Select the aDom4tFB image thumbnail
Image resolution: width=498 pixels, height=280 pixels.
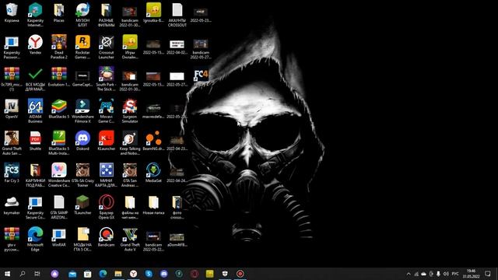tap(177, 240)
